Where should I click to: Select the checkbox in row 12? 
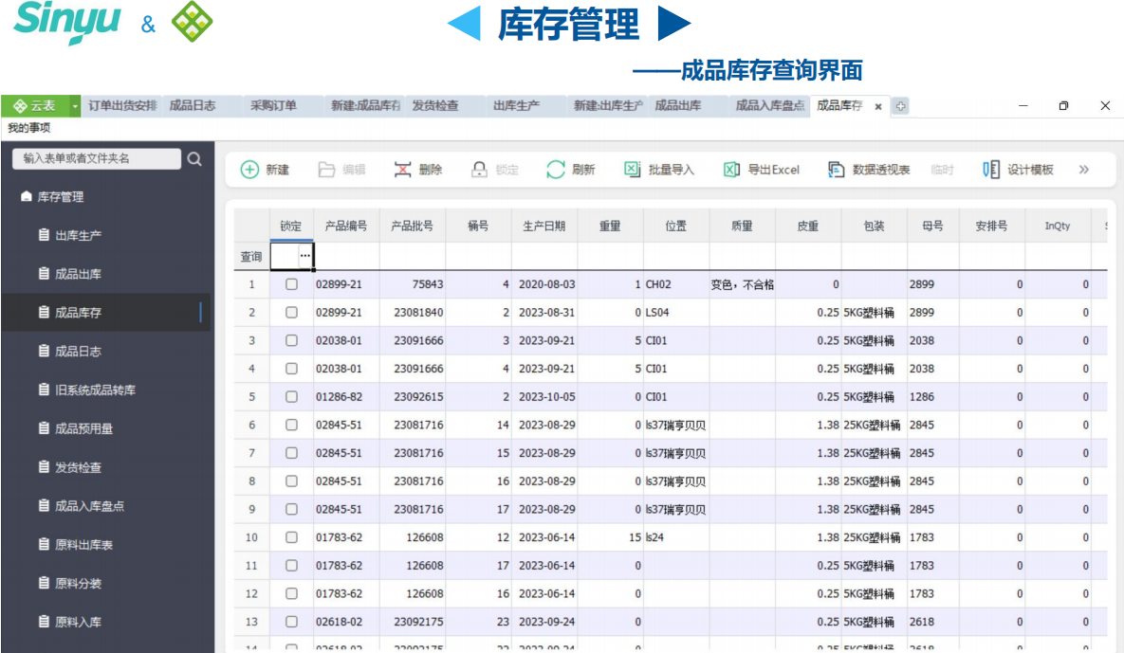(x=291, y=593)
